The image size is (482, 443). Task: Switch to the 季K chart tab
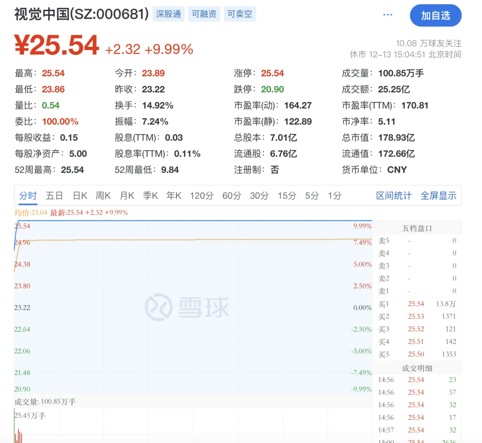coord(150,196)
